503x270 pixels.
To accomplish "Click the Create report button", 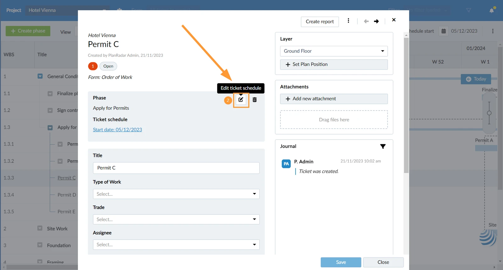I will pyautogui.click(x=320, y=22).
